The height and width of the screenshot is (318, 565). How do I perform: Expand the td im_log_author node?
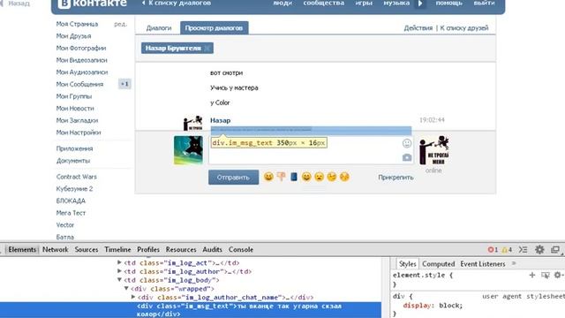click(119, 271)
